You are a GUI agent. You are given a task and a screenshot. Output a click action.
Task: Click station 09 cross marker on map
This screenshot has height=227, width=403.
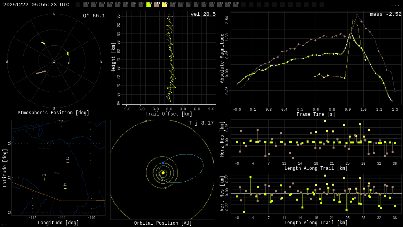pyautogui.click(x=44, y=179)
